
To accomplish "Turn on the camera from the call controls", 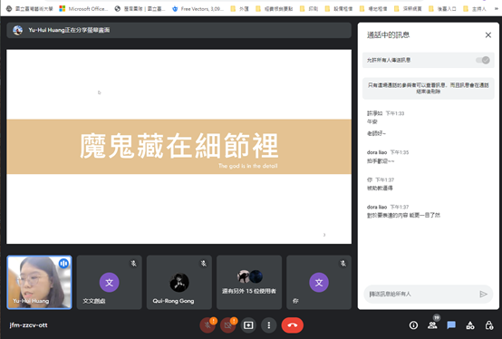I will point(228,325).
